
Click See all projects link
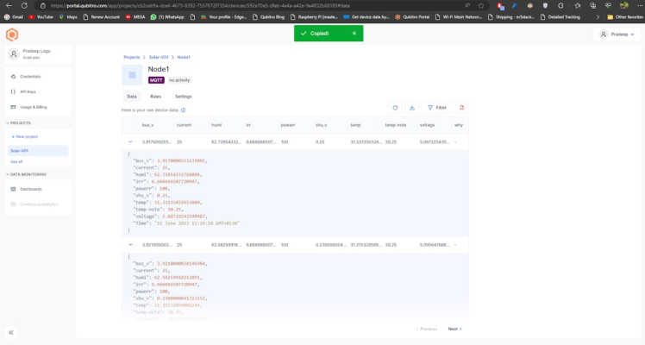tap(16, 161)
